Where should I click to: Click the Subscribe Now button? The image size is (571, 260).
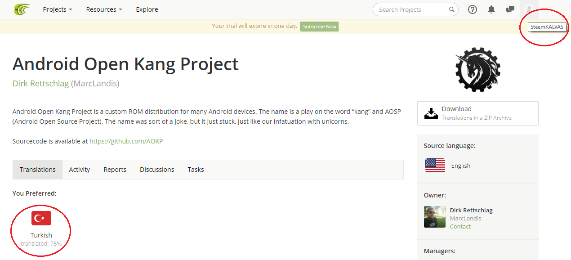click(320, 27)
